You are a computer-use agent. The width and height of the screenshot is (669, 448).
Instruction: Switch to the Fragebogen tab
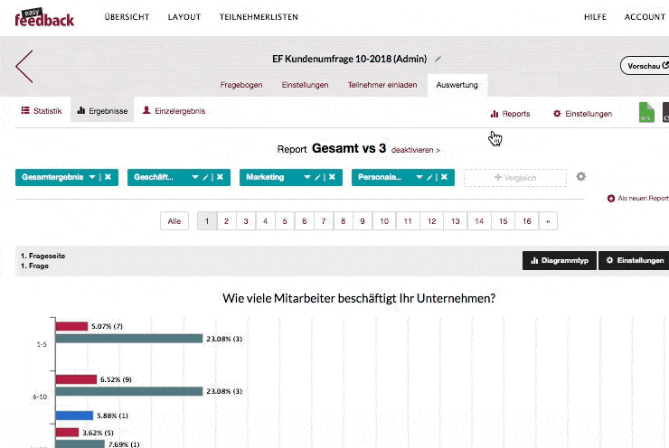coord(241,85)
